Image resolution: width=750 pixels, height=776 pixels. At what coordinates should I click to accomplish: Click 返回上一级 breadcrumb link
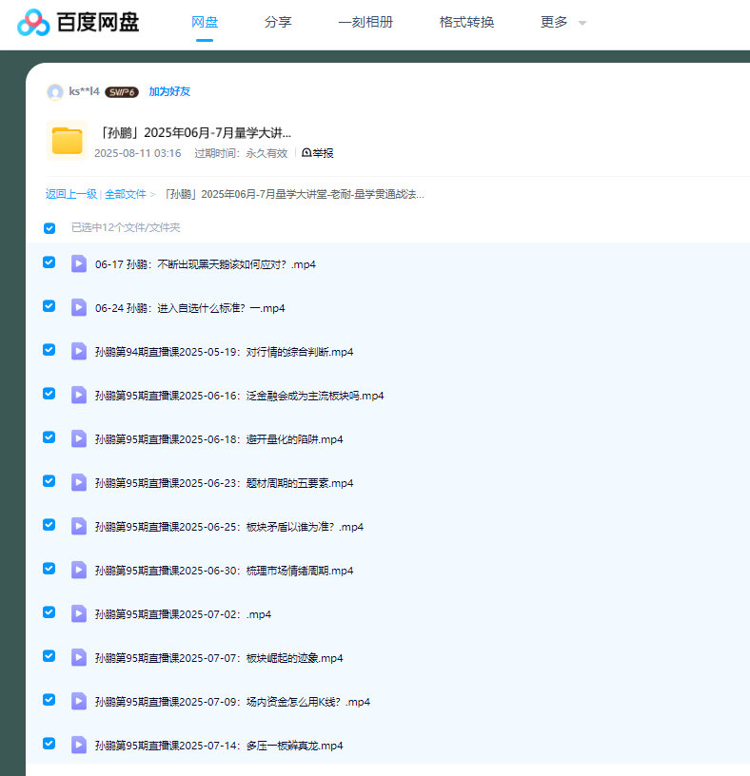(x=70, y=194)
